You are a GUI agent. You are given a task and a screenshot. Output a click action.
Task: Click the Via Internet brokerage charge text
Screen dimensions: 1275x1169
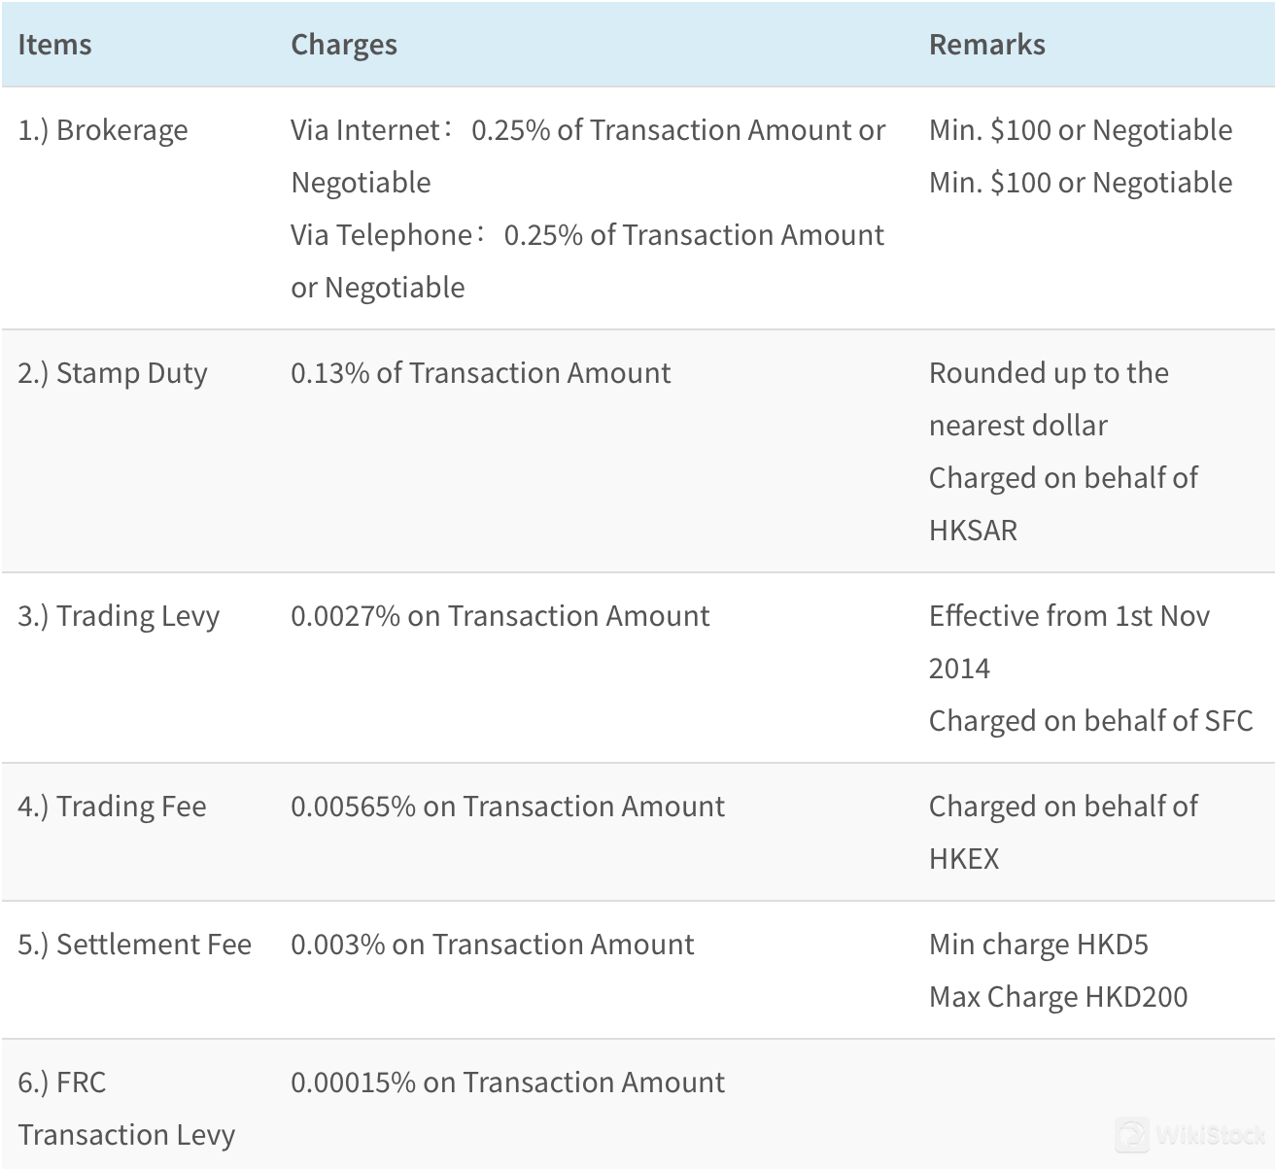[588, 156]
